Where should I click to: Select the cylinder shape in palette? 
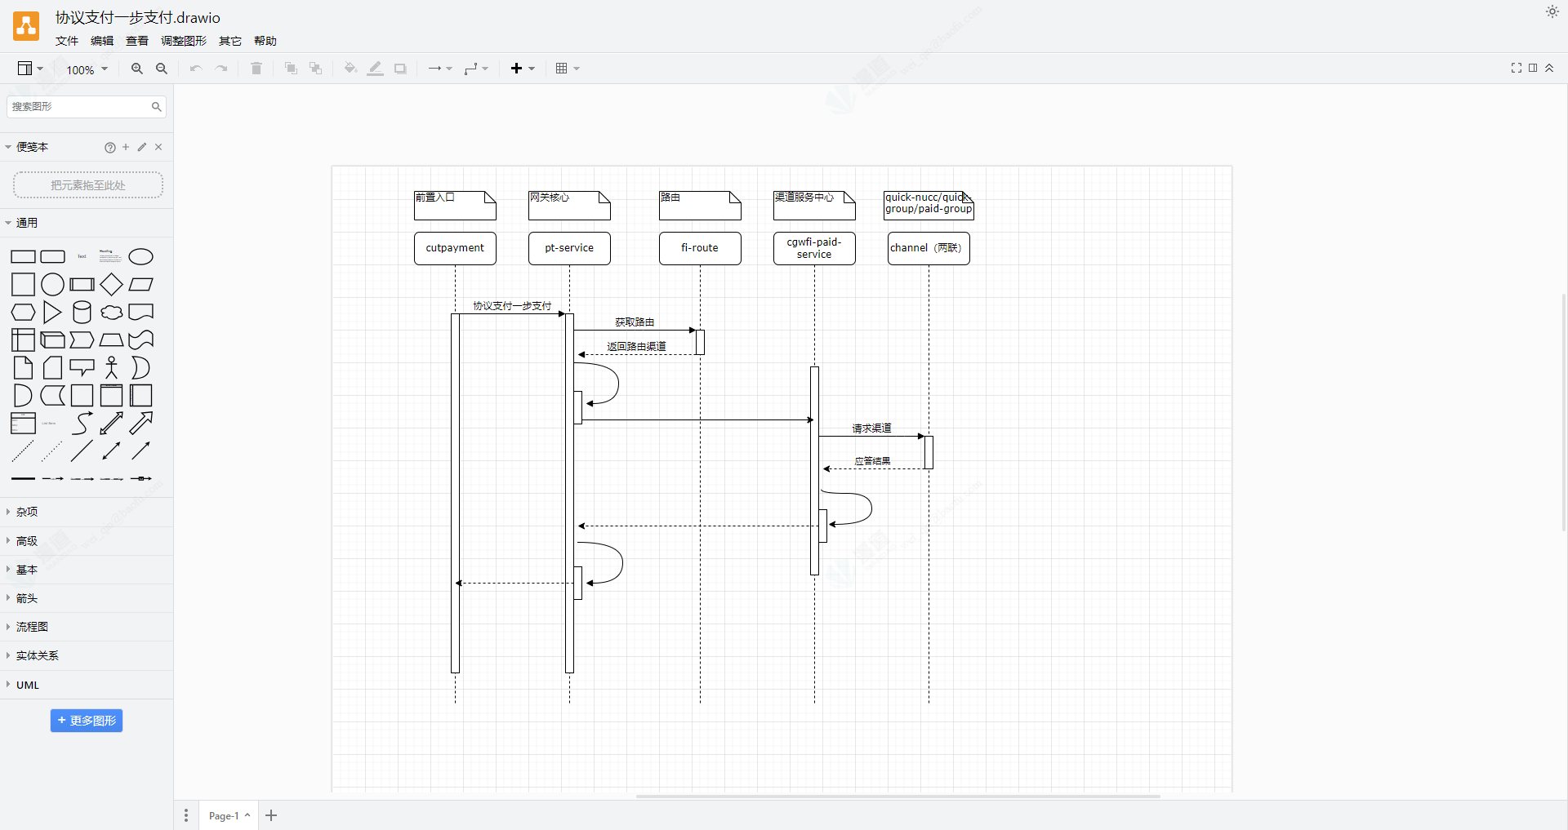[82, 313]
